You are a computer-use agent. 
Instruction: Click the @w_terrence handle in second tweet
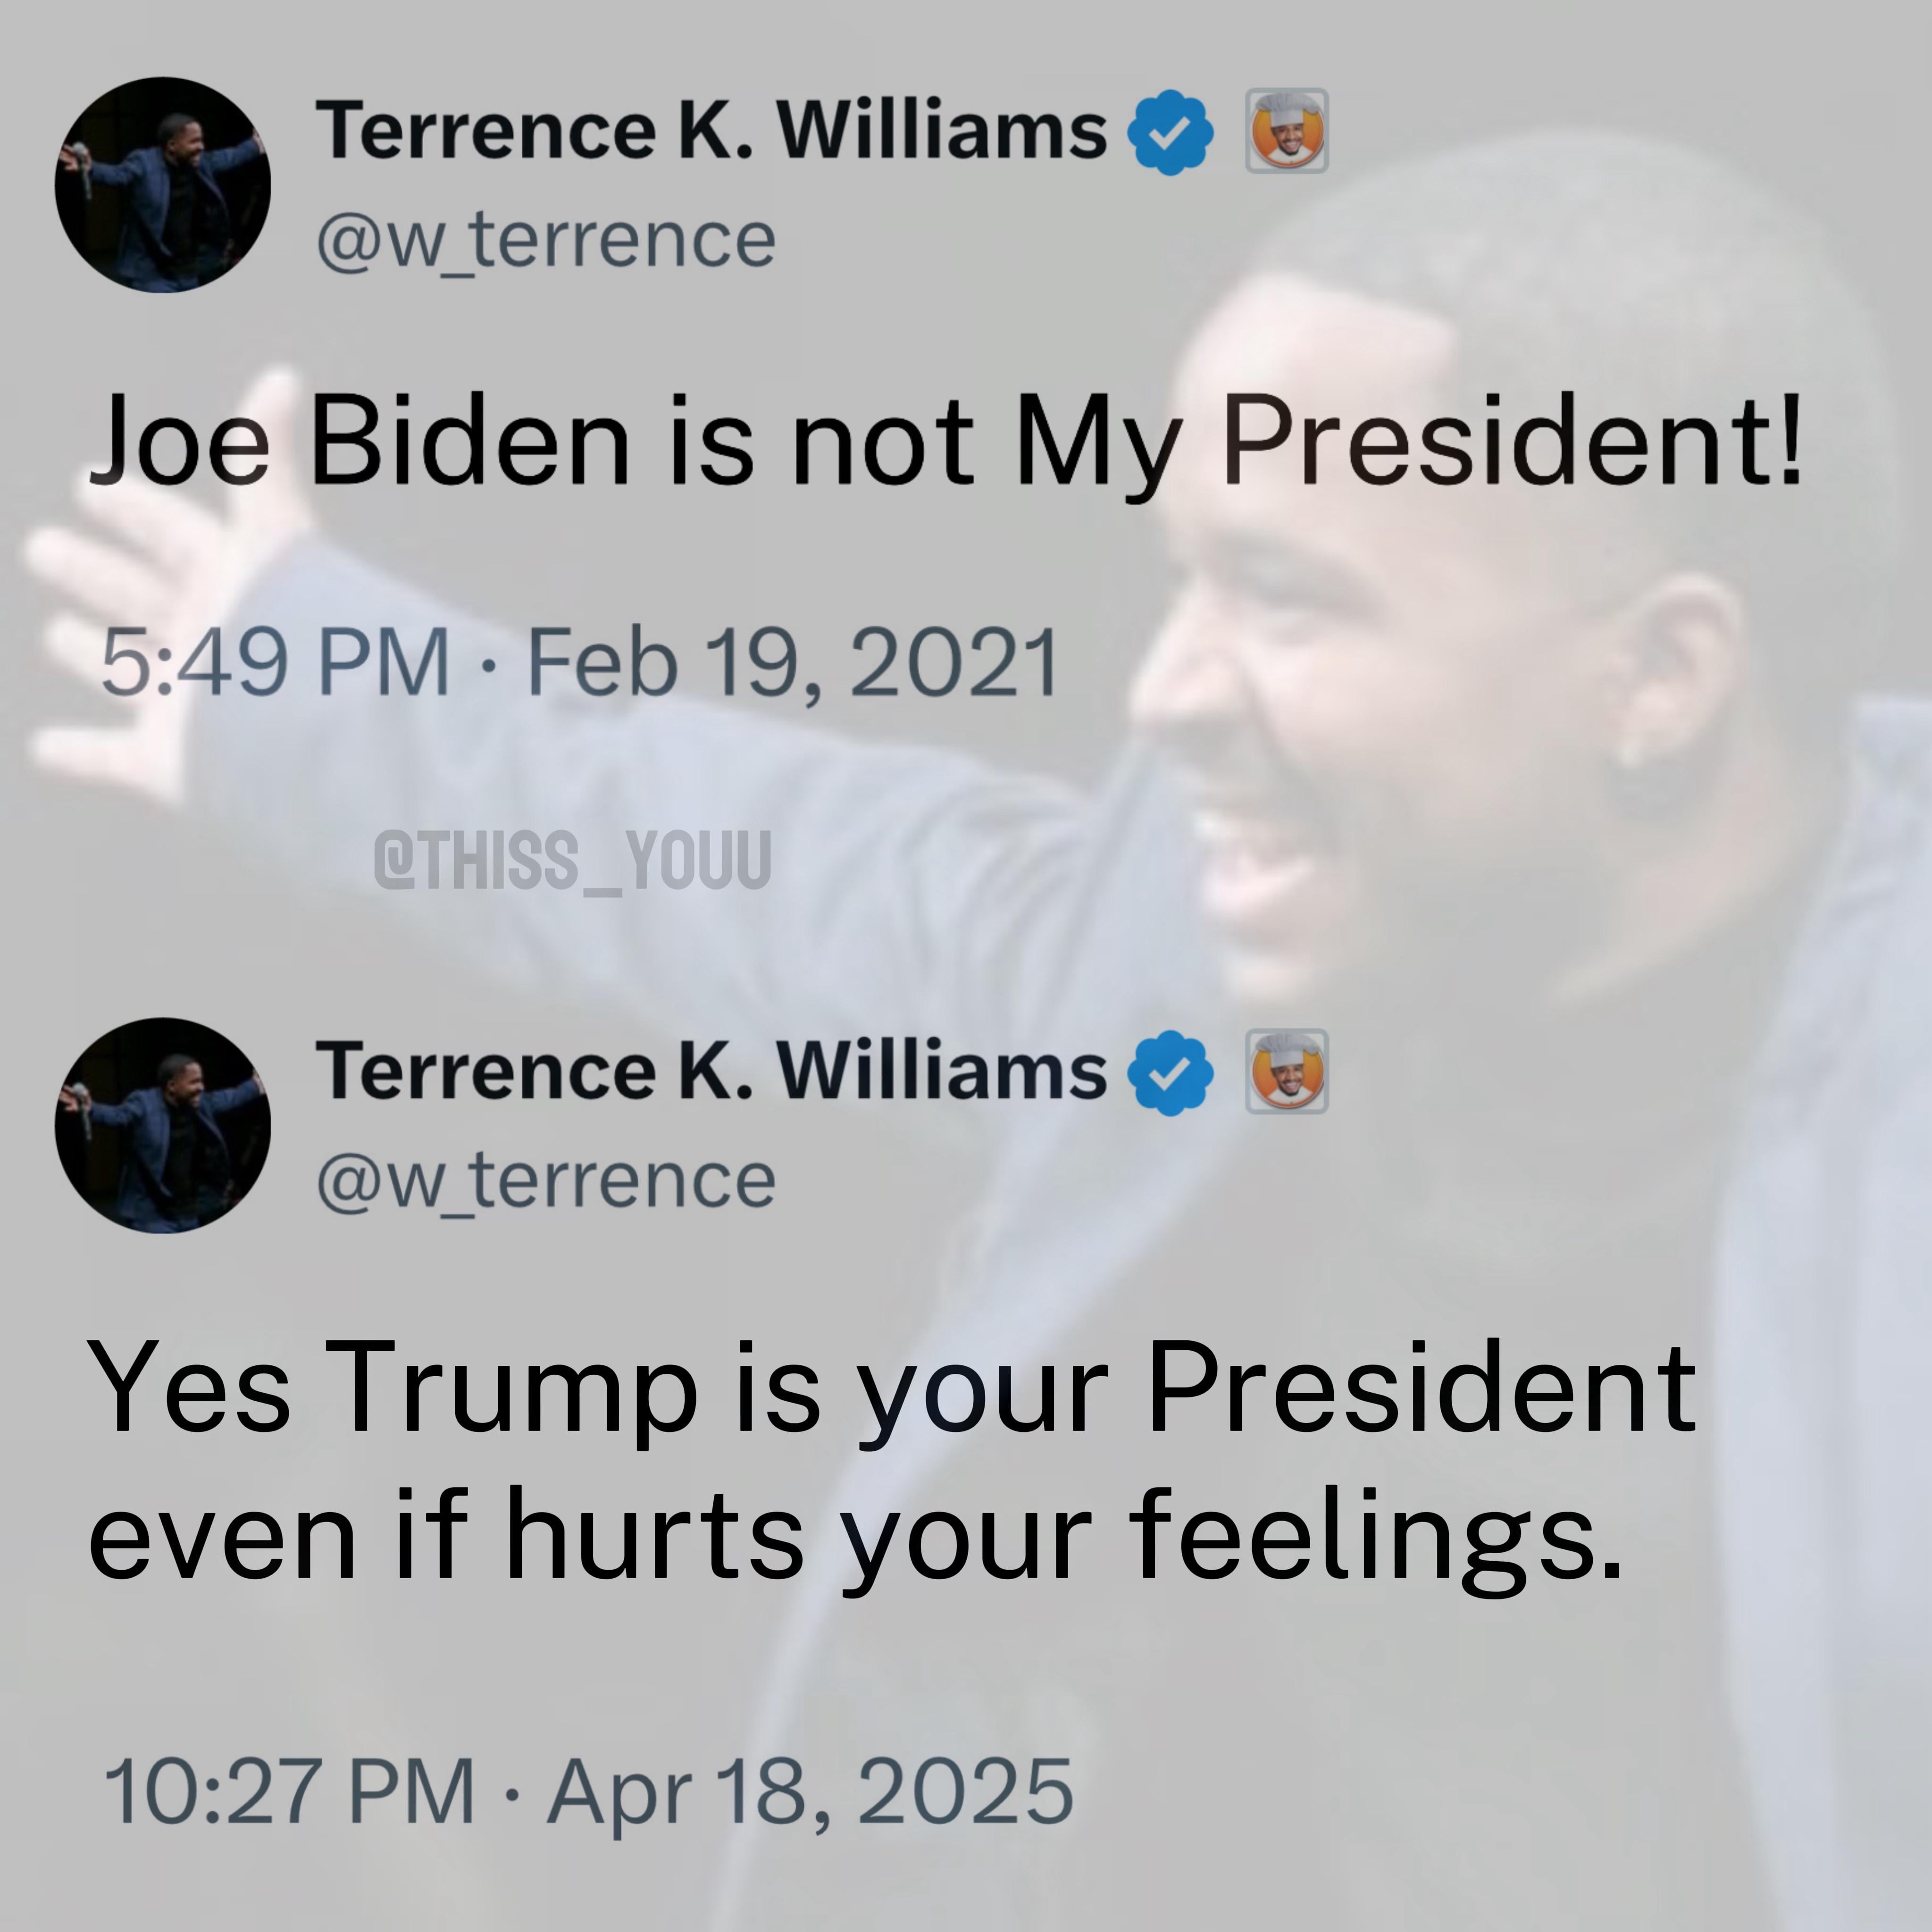click(546, 1182)
